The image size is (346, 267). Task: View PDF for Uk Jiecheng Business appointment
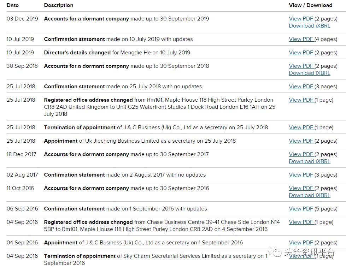click(301, 141)
